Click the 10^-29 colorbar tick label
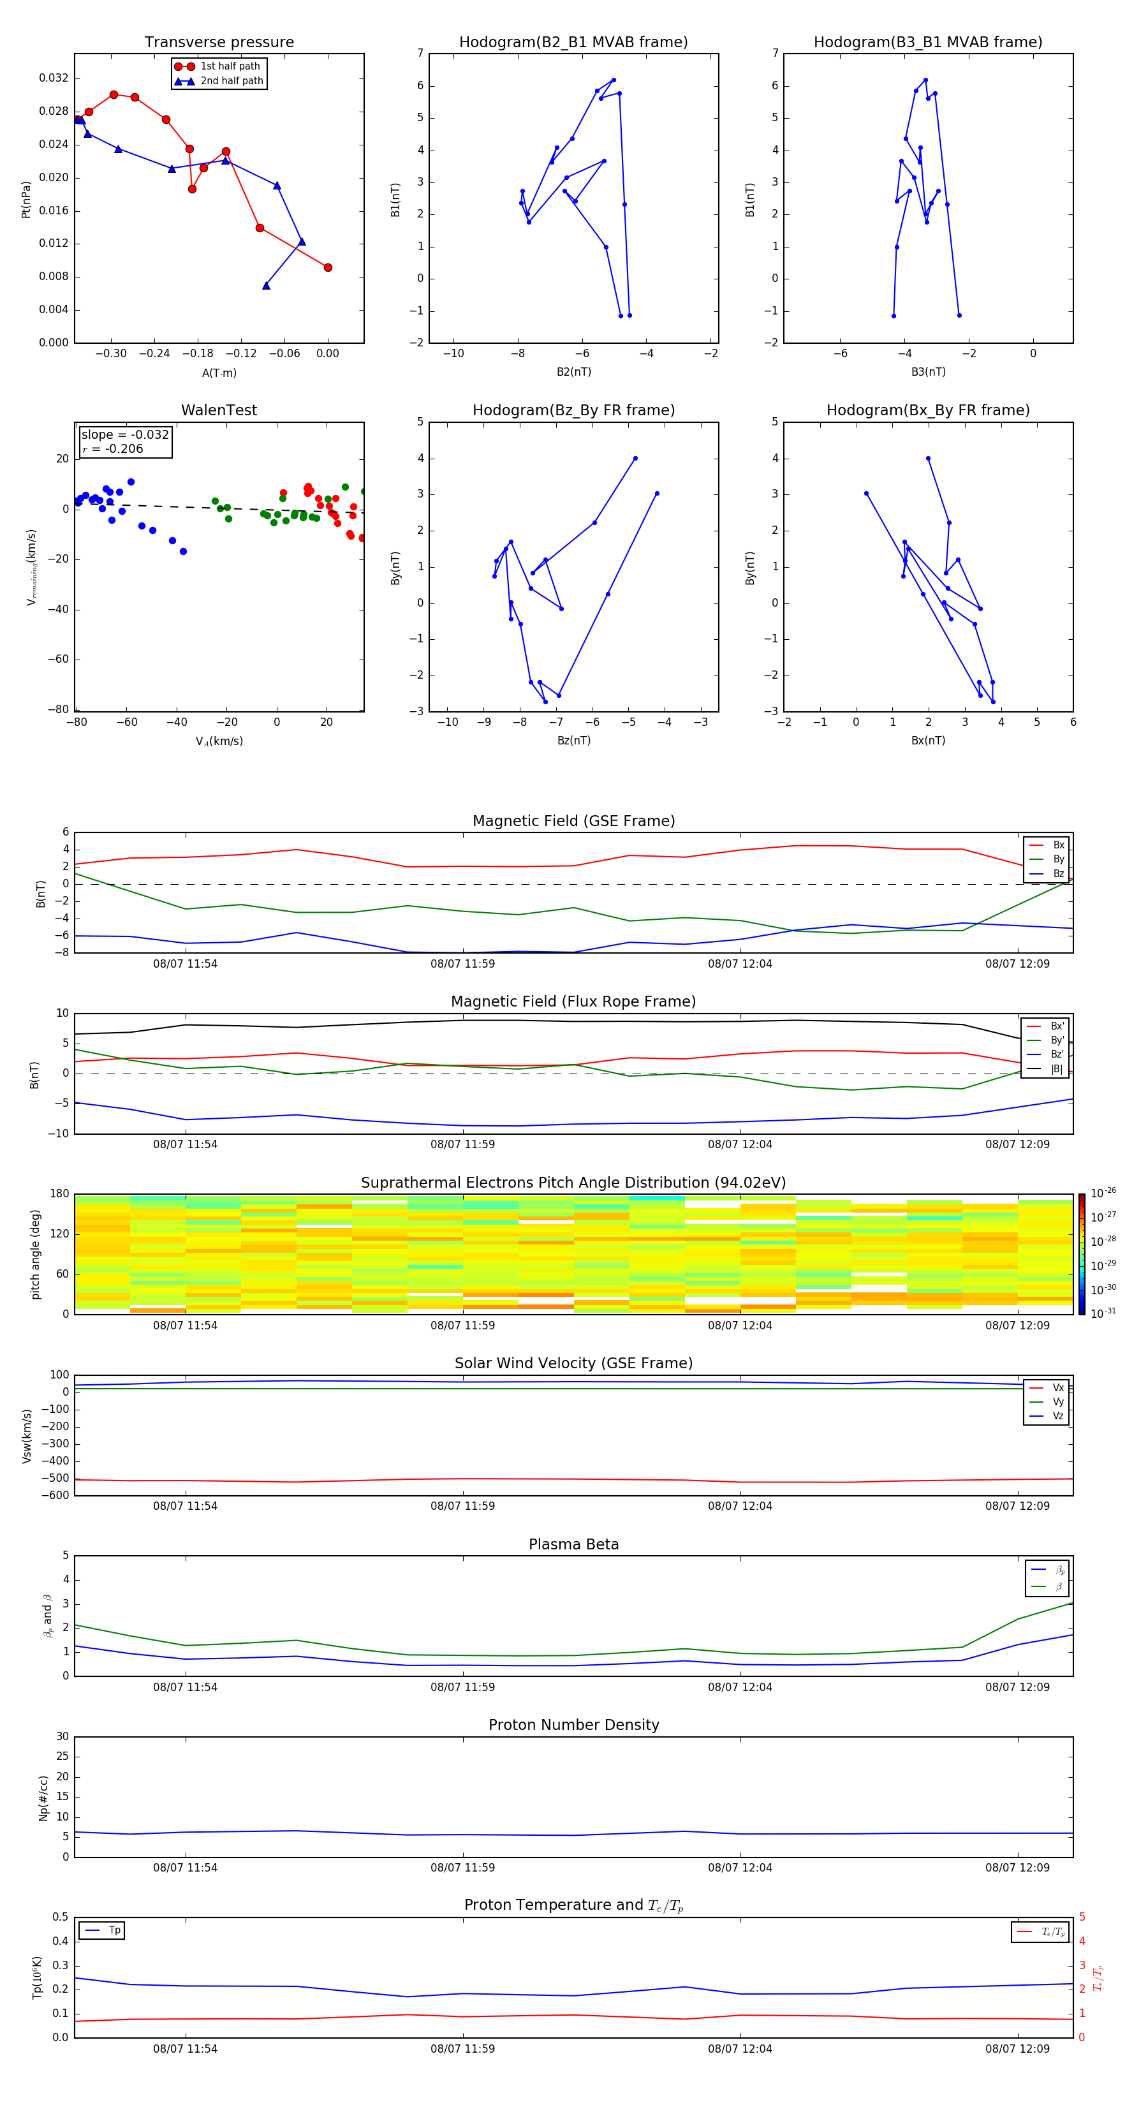This screenshot has width=1148, height=2105. tap(1103, 1265)
